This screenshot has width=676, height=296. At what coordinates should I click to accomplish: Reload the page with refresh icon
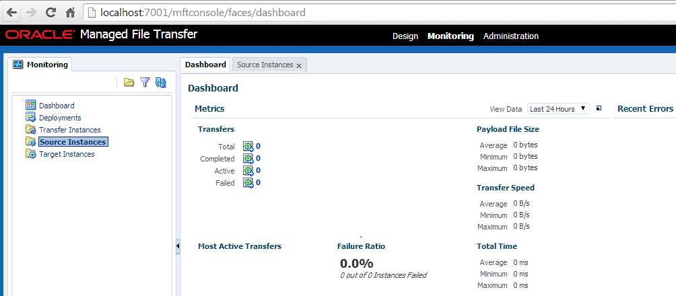(51, 13)
